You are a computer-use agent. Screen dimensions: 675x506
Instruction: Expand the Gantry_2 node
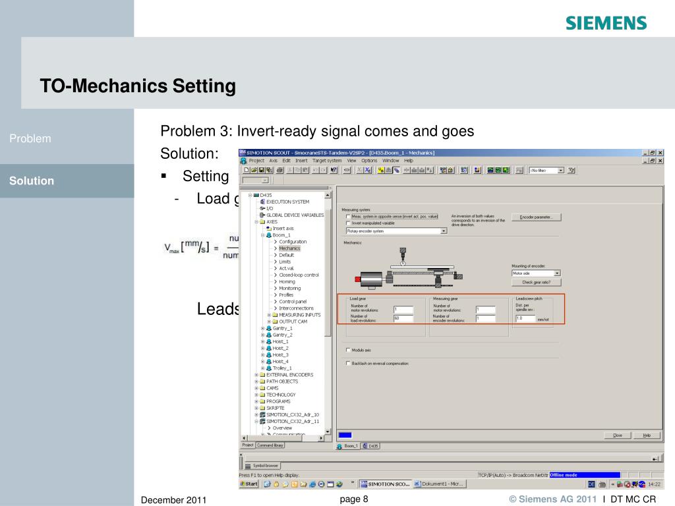point(262,335)
